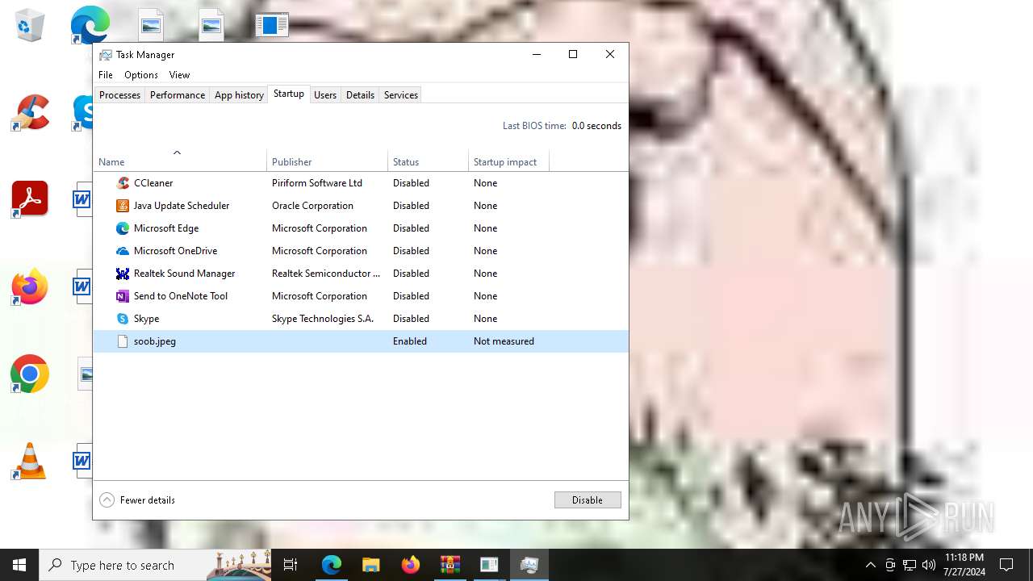This screenshot has height=581, width=1033.
Task: Sort by the Name column header
Action: point(180,161)
